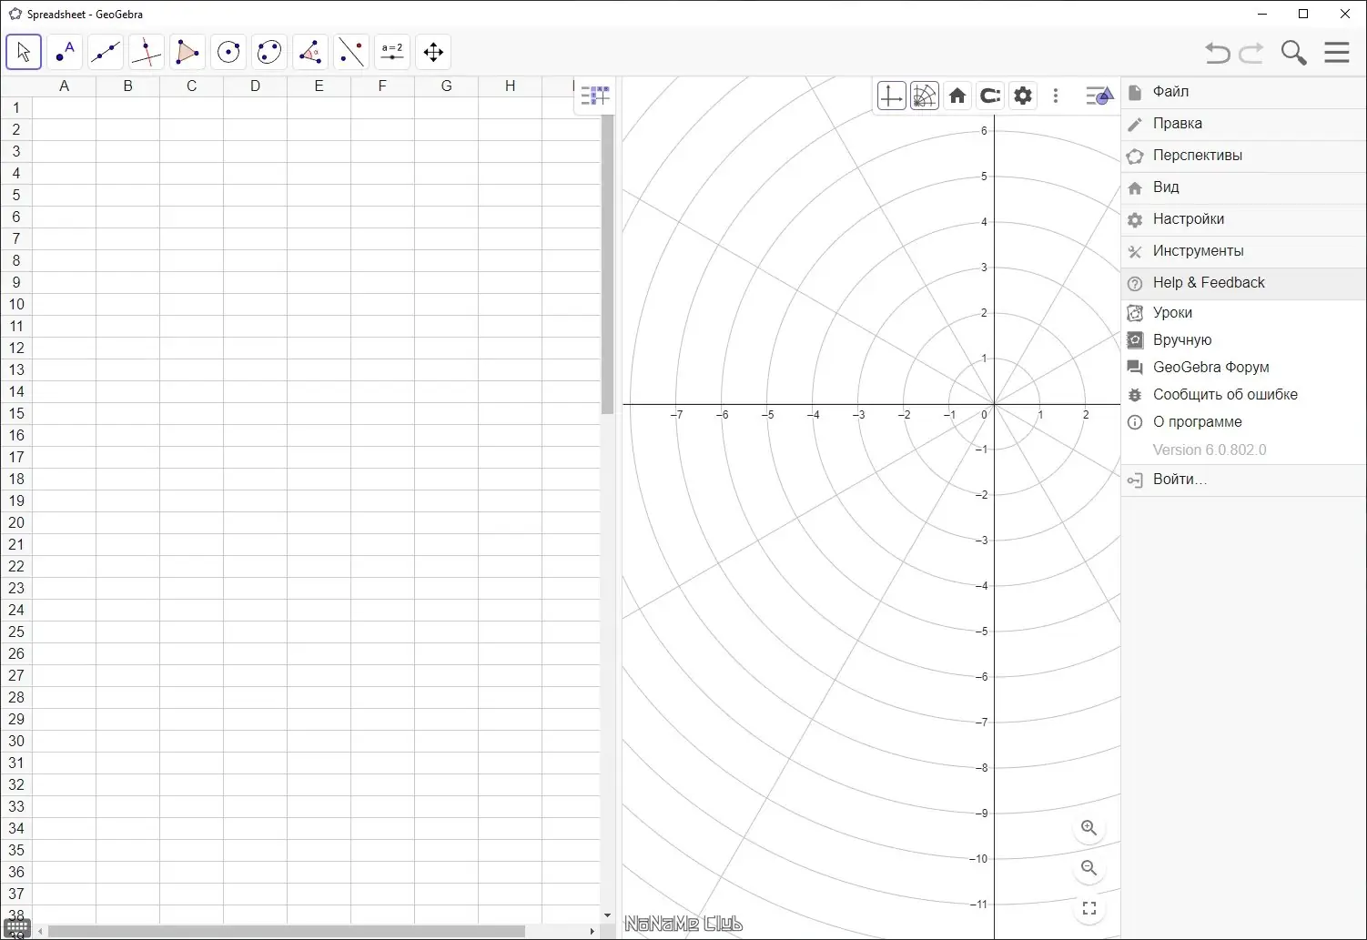Open Уроки tutorials entry
The height and width of the screenshot is (940, 1367).
(1243, 313)
